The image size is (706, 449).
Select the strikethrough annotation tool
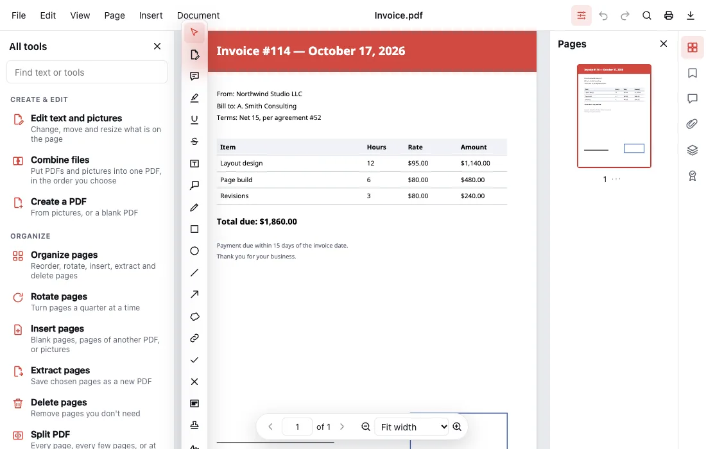194,141
